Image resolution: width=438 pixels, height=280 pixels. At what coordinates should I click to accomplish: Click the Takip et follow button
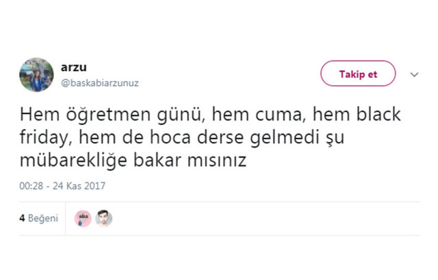click(358, 74)
